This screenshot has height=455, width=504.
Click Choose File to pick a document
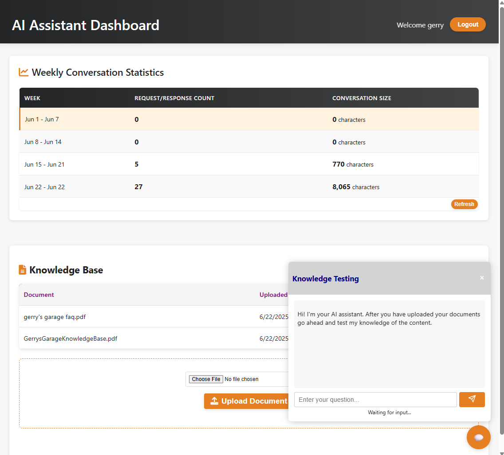pos(206,379)
